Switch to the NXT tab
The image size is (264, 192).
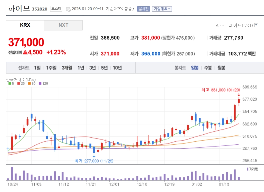[63, 25]
